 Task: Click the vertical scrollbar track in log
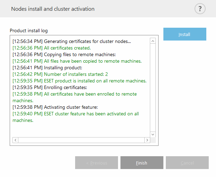153,87
